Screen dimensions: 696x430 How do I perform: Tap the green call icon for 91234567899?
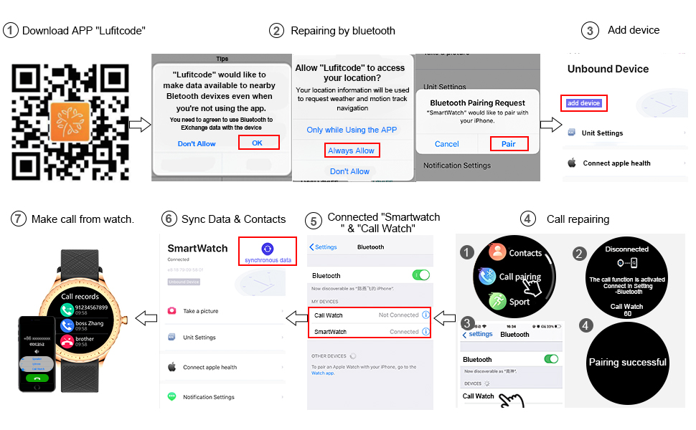67,310
